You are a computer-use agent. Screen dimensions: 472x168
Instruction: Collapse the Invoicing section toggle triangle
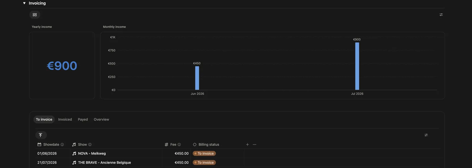[24, 3]
